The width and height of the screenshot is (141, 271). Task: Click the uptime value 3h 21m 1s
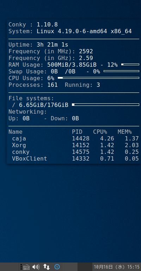(53, 45)
